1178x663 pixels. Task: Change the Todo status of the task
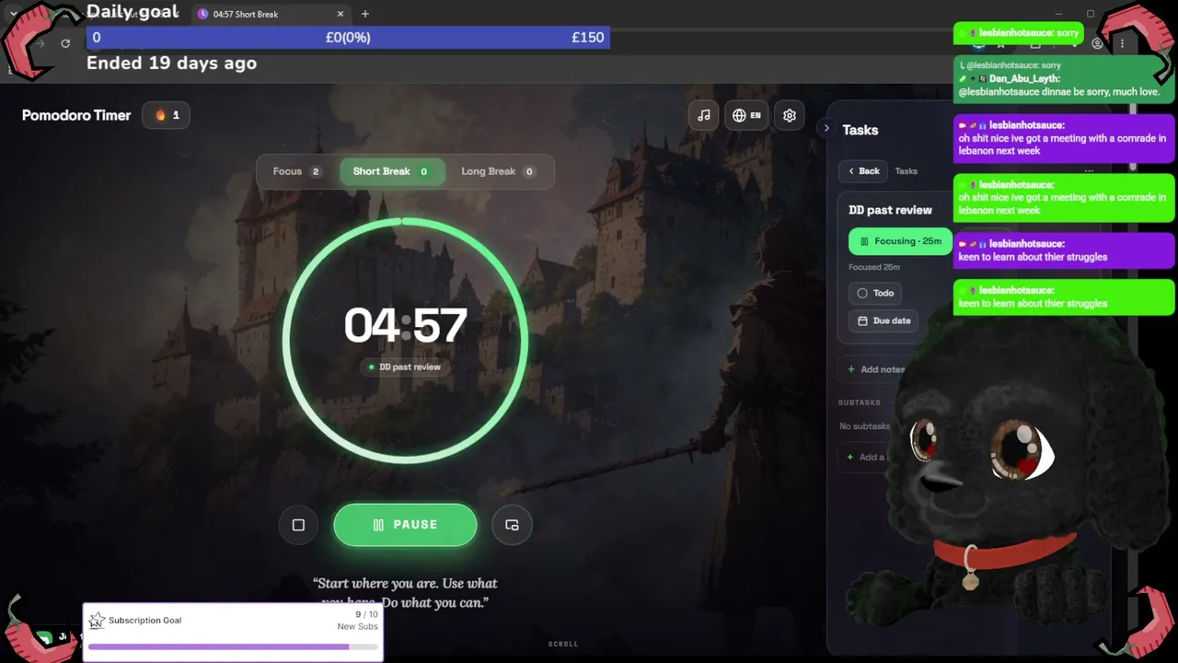coord(874,293)
